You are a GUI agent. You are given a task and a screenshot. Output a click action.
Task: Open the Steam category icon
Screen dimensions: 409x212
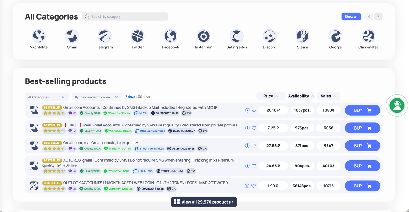(303, 36)
